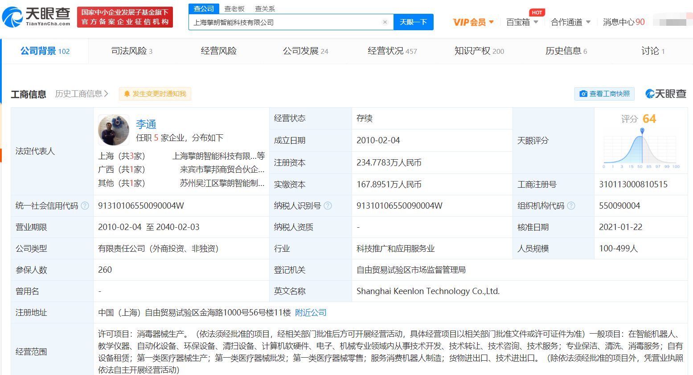Expand the 合作通道 menu
693x375 pixels.
(571, 22)
